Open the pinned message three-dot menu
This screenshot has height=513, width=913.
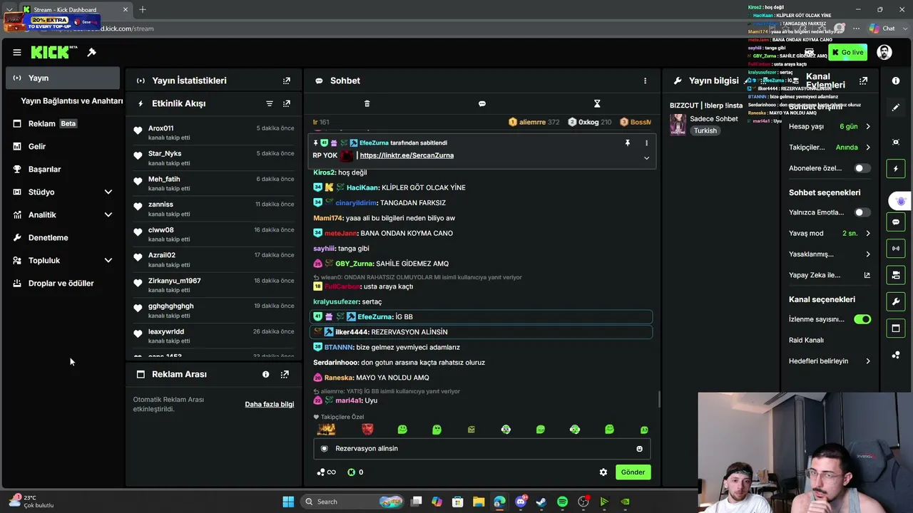[x=646, y=142]
